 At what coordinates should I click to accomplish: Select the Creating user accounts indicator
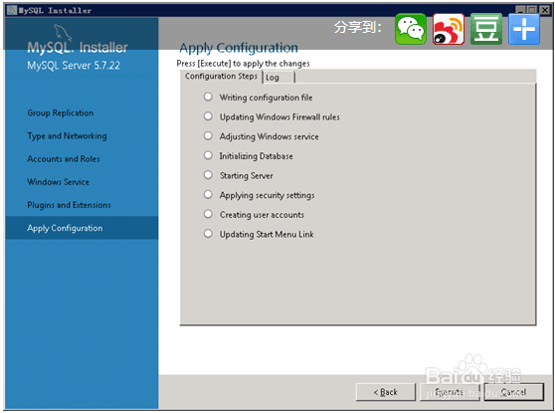click(x=208, y=214)
